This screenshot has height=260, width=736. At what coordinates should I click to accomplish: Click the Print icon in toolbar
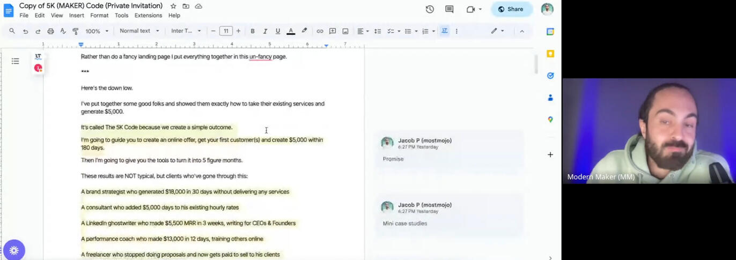(x=50, y=31)
